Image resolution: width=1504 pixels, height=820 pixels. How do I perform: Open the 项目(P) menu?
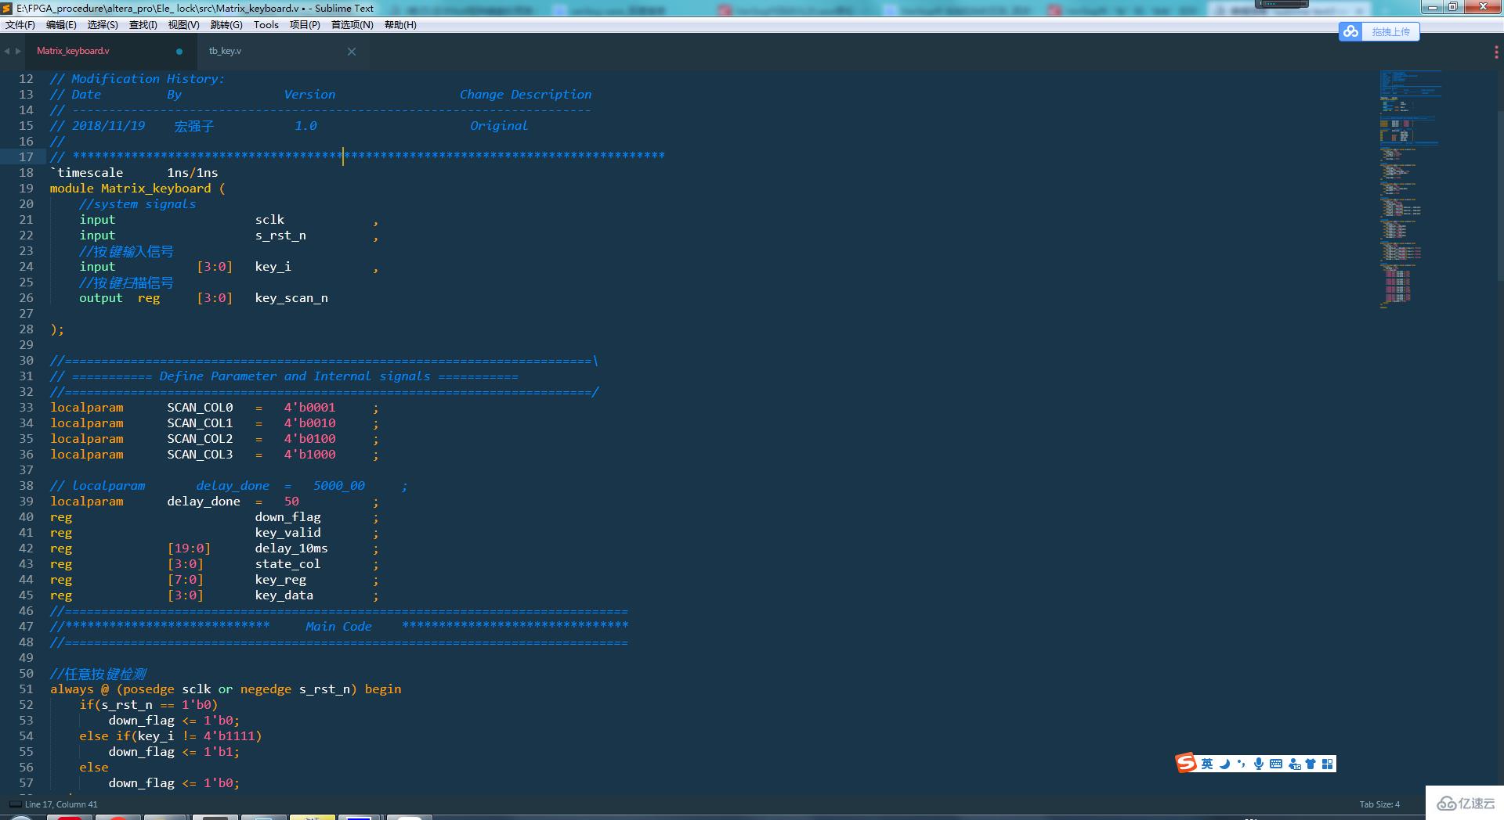[x=305, y=24]
